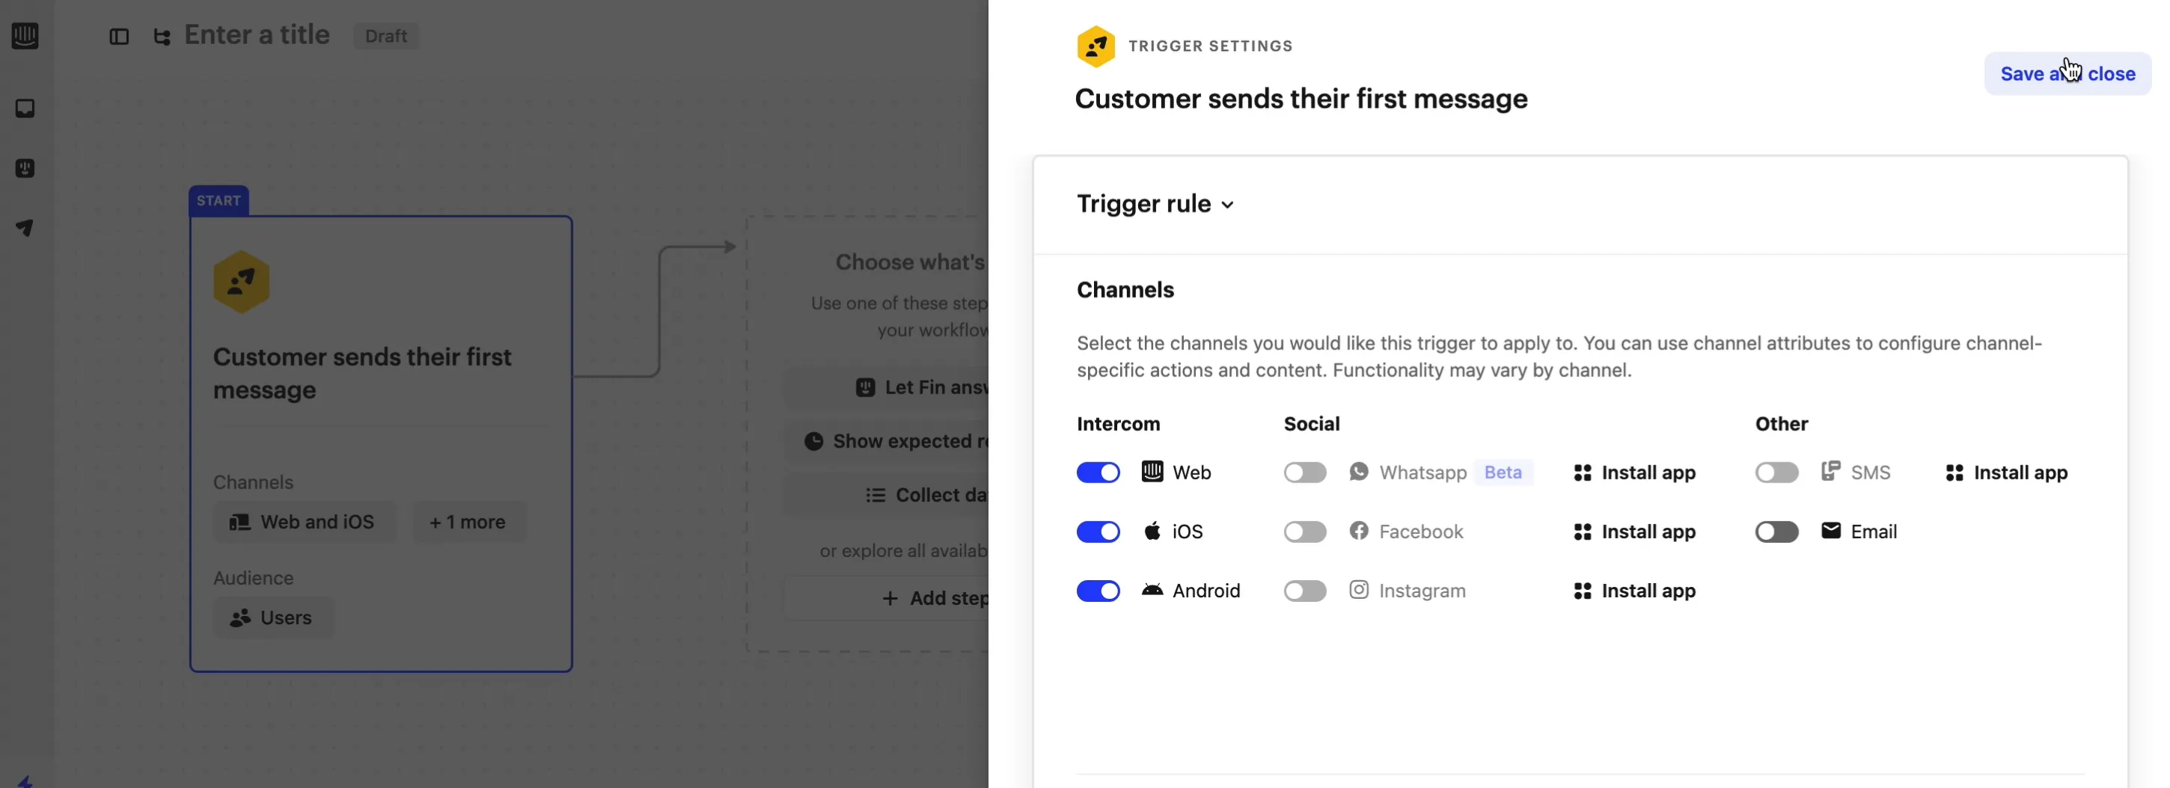Toggle the side panel layout icon
The image size is (2170, 788).
119,36
